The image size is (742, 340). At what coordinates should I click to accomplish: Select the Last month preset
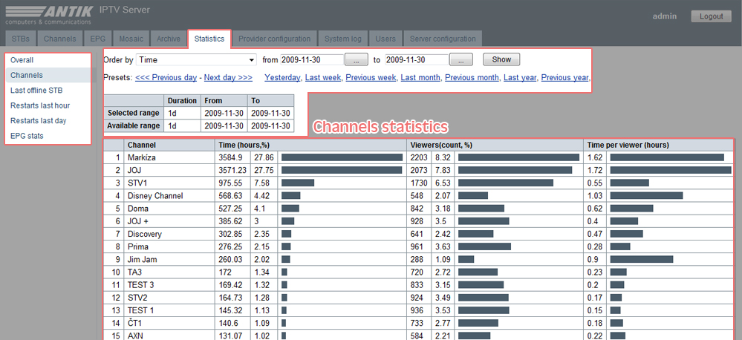[x=420, y=77]
